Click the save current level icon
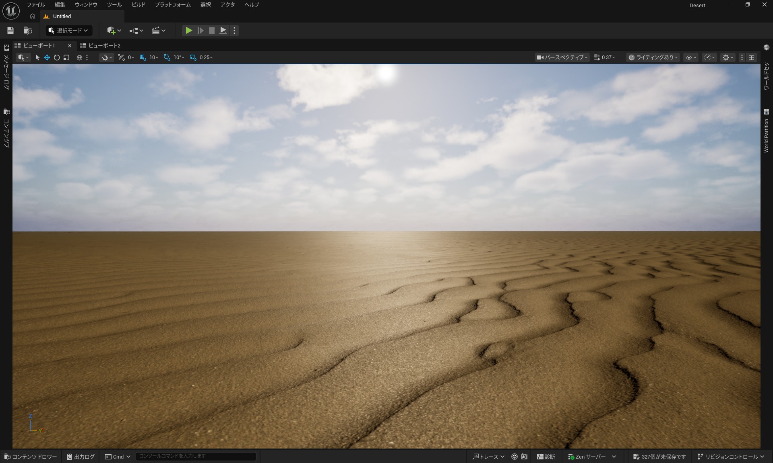Image resolution: width=773 pixels, height=463 pixels. [x=10, y=30]
